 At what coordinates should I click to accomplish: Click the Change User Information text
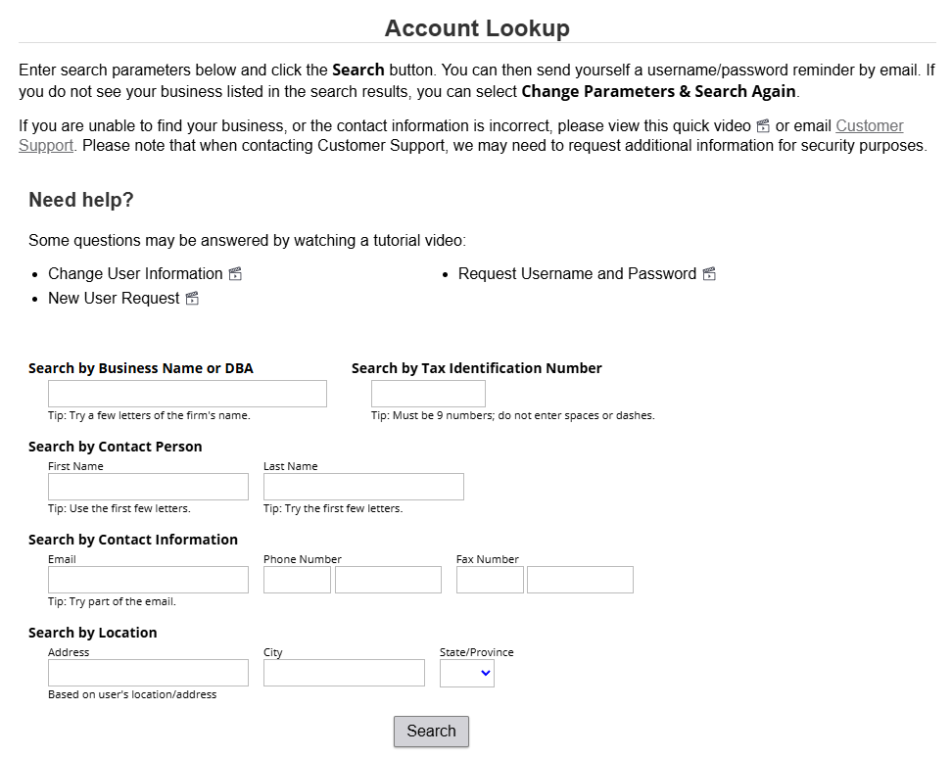tap(135, 274)
